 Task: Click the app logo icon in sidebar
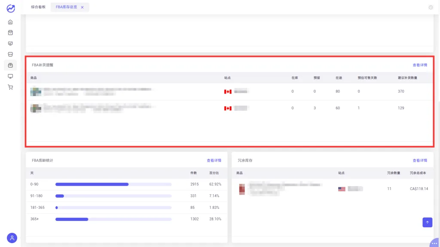coord(11,9)
